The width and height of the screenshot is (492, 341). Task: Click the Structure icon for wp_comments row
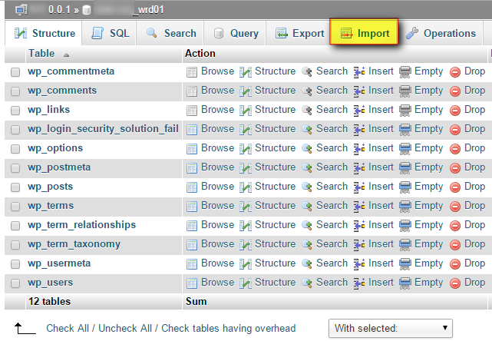coord(246,91)
